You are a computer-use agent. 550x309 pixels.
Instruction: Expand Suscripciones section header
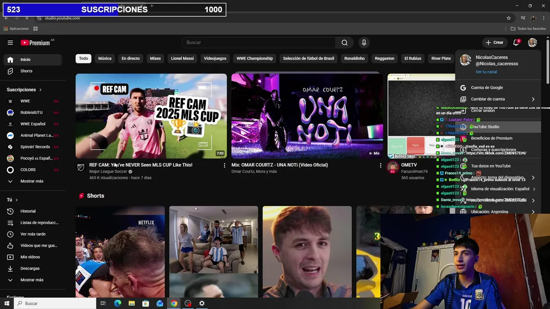(x=24, y=90)
